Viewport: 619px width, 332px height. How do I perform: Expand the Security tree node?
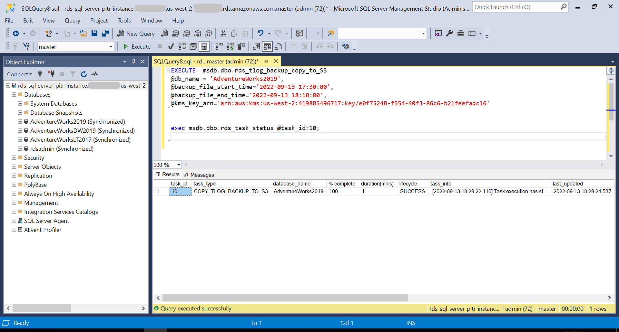(x=14, y=157)
